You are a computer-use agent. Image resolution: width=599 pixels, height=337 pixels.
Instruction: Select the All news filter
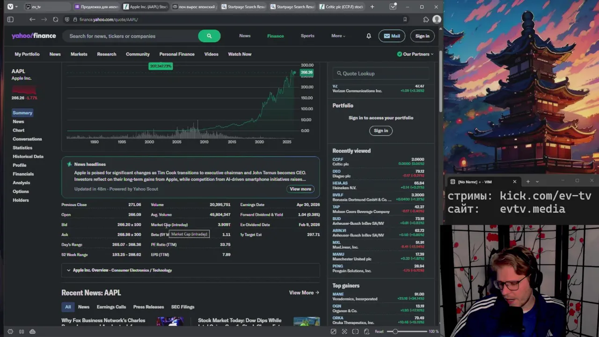click(68, 307)
